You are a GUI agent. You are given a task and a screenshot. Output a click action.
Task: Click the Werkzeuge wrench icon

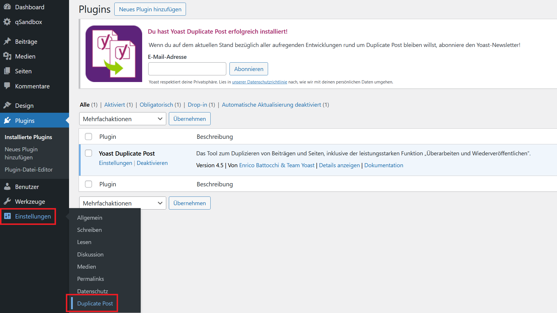[x=7, y=201]
